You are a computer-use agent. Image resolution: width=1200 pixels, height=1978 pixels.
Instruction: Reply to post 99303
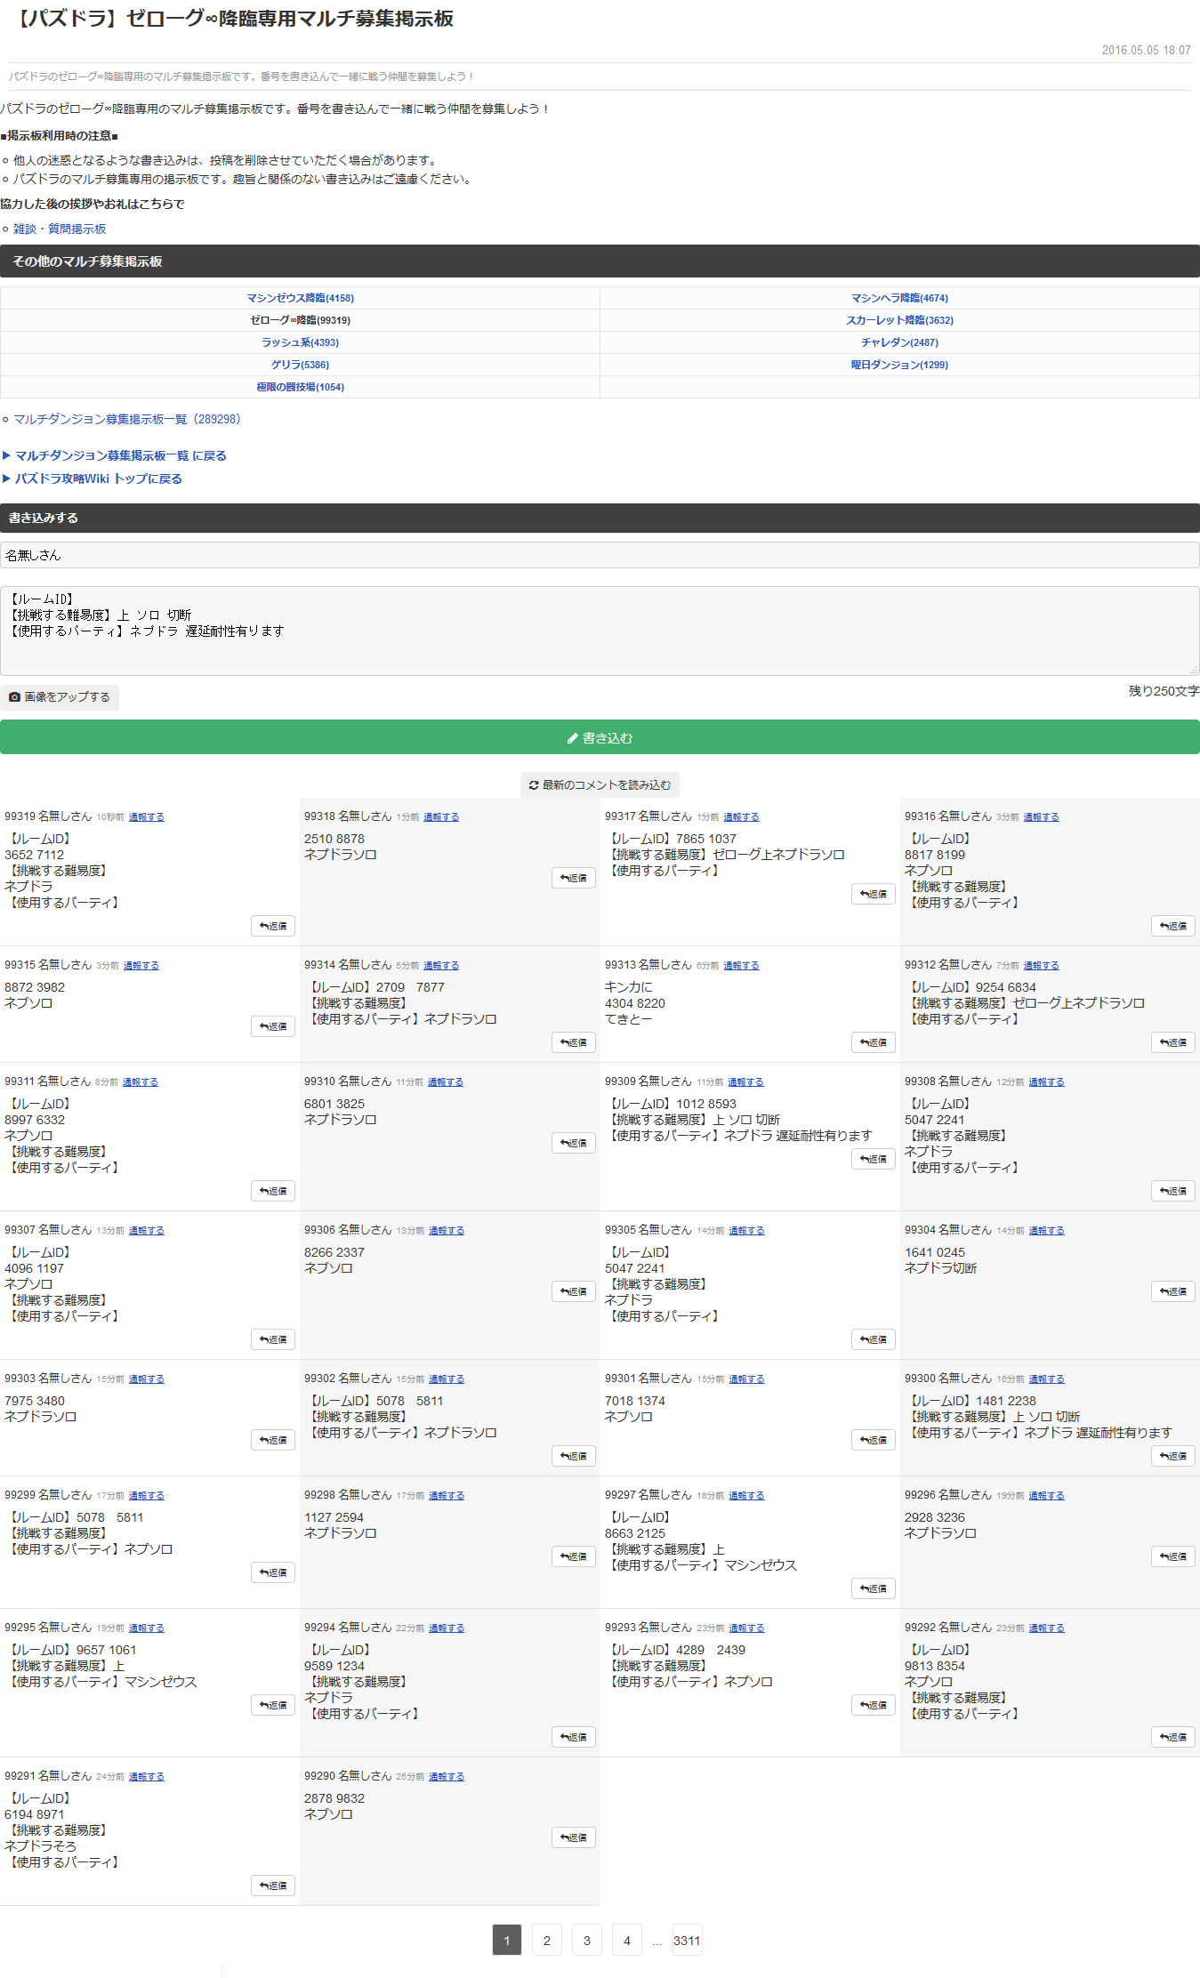(x=273, y=1440)
